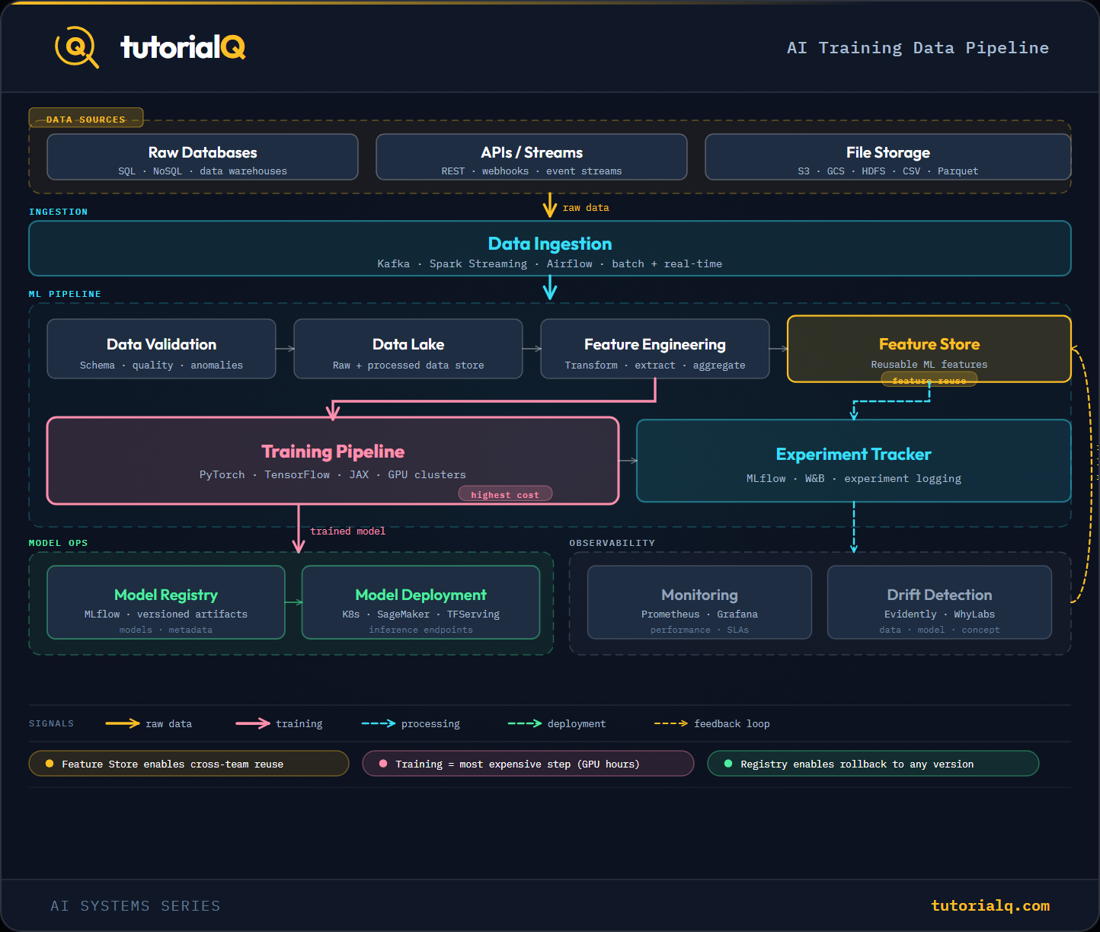Click the INGESTION section label
Screen dimensions: 1100x932
click(x=59, y=212)
